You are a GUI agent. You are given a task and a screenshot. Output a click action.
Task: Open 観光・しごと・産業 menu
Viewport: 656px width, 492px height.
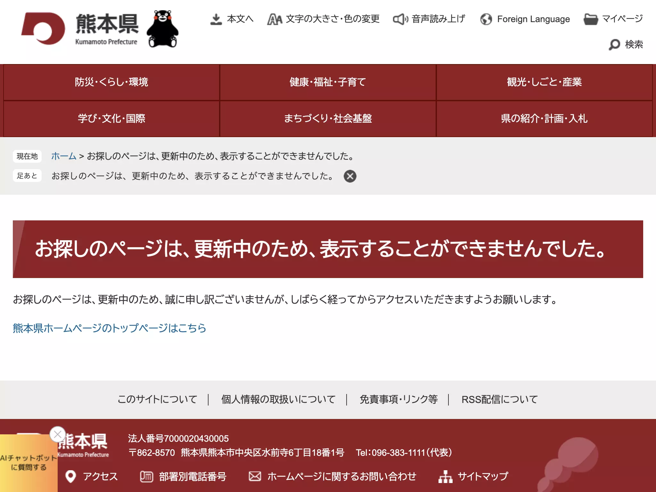coord(544,82)
